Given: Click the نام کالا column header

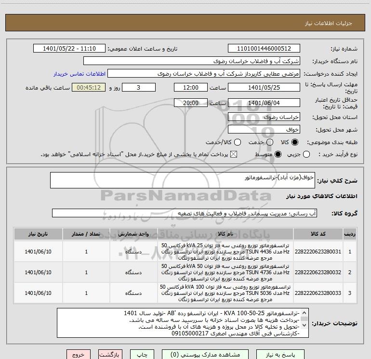Looking at the screenshot, I should coord(225,234).
